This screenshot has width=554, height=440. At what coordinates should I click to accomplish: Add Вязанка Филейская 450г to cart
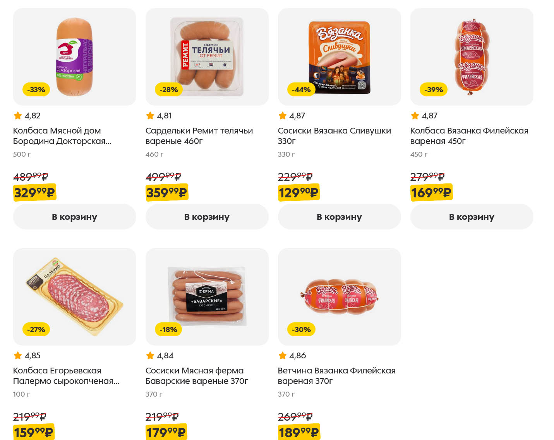pyautogui.click(x=472, y=217)
